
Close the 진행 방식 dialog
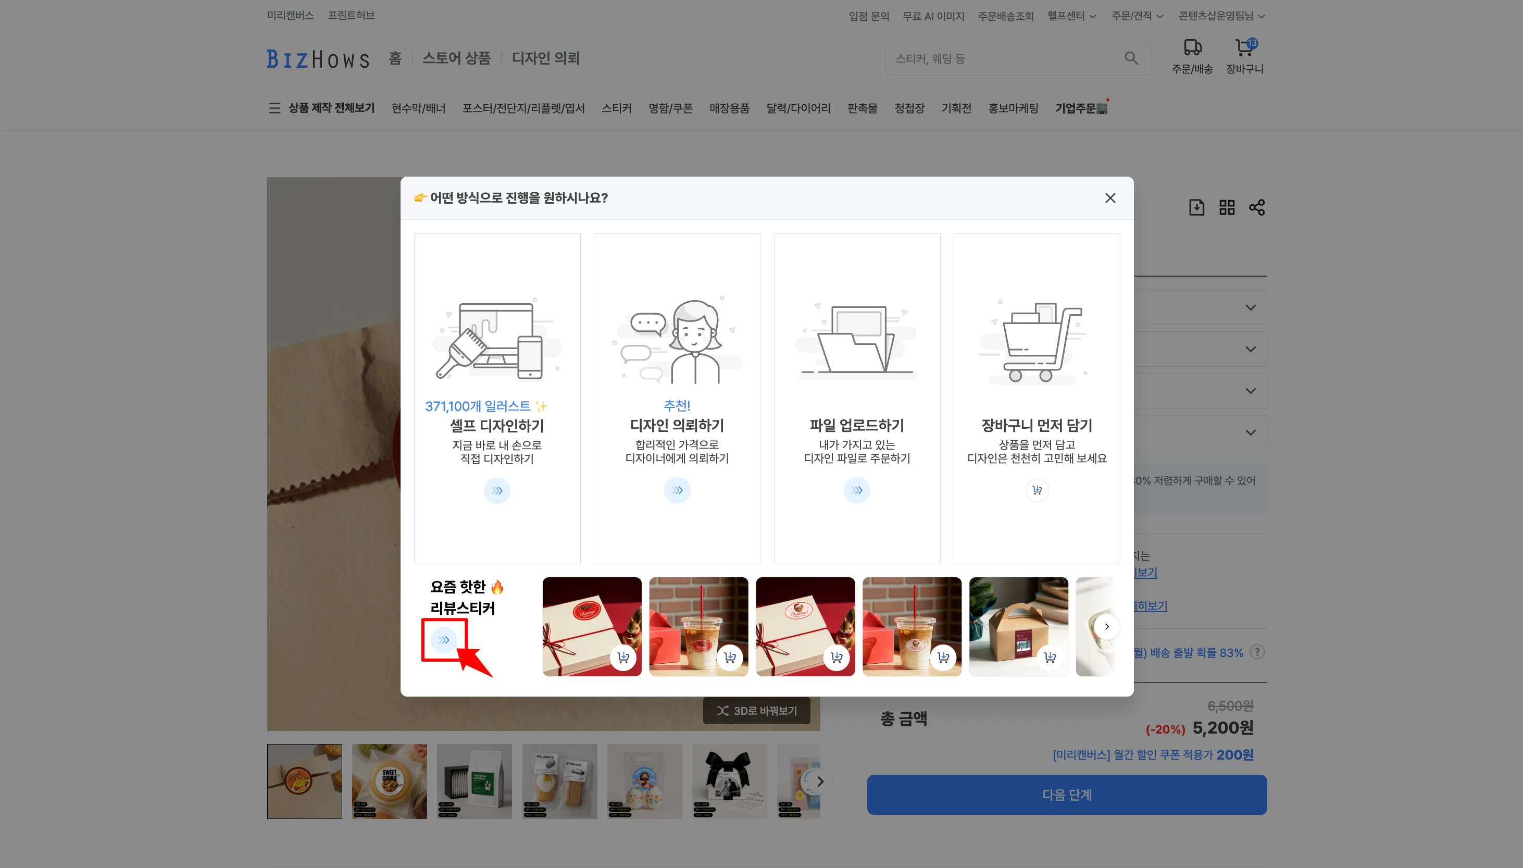1109,198
